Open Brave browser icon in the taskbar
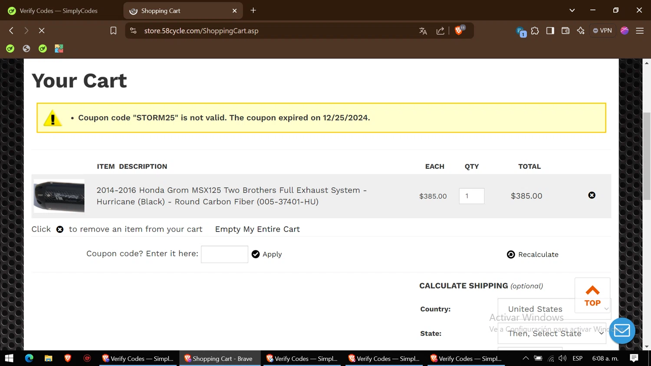 click(x=68, y=358)
